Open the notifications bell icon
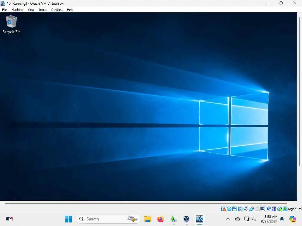The height and width of the screenshot is (226, 302). [282, 219]
